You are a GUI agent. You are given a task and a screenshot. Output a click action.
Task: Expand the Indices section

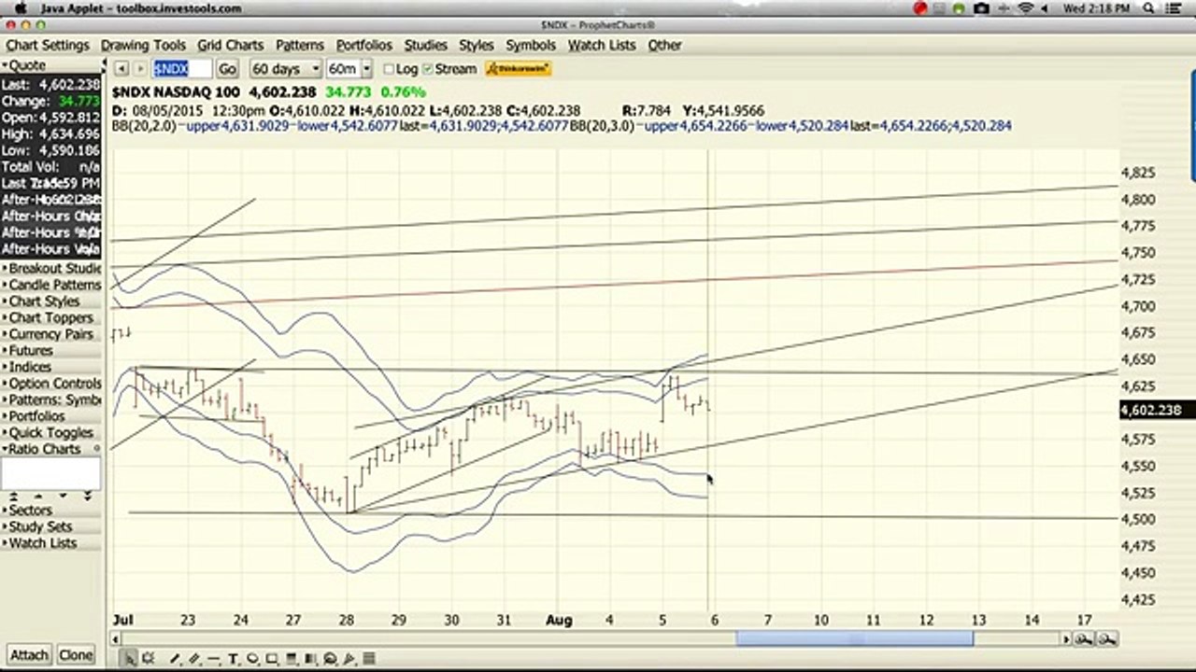(x=50, y=367)
